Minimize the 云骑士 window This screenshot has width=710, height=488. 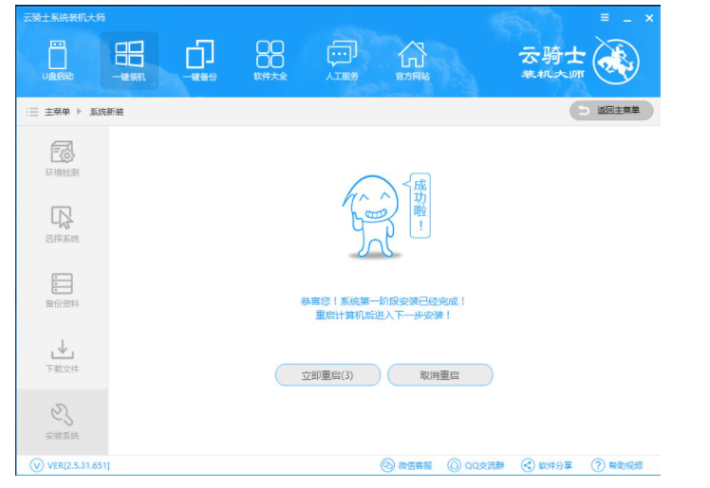pos(627,19)
